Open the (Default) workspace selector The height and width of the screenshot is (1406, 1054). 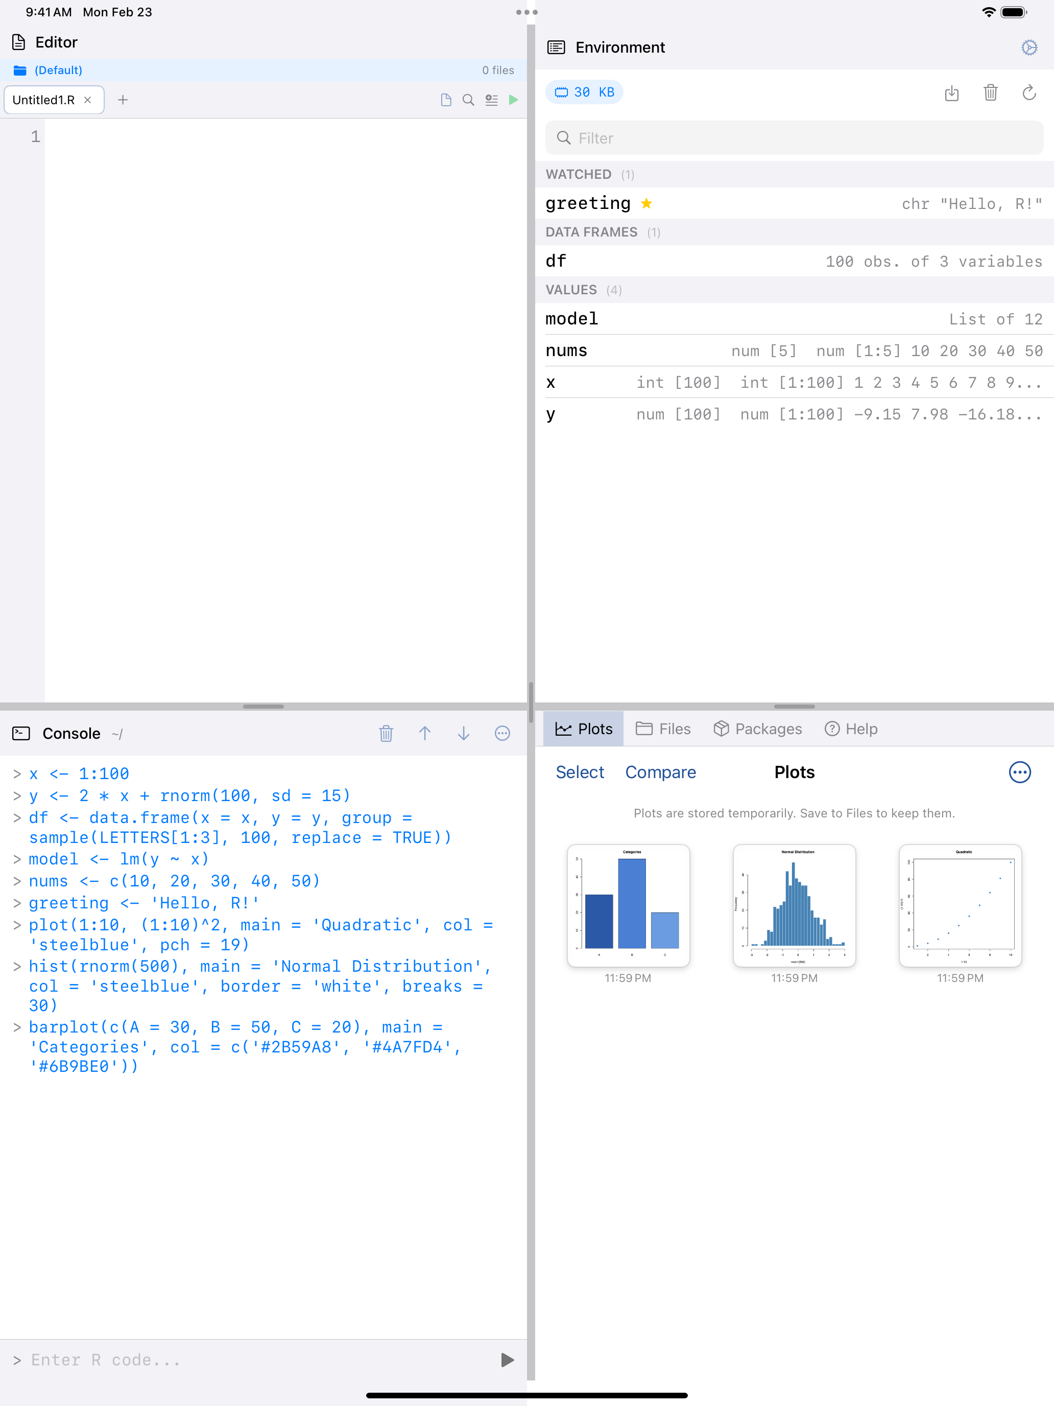coord(58,70)
